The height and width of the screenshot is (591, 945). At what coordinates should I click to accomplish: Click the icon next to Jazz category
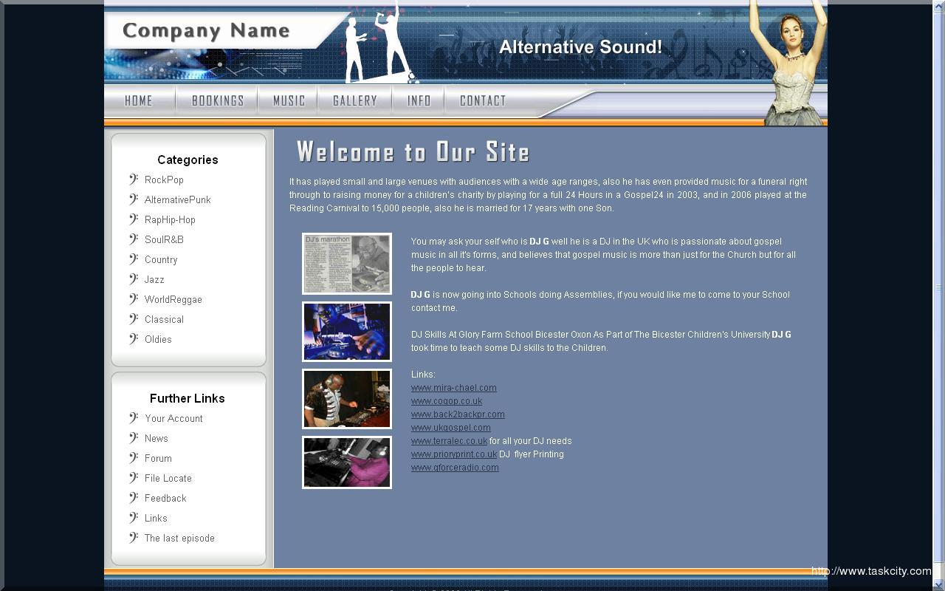[x=134, y=279]
